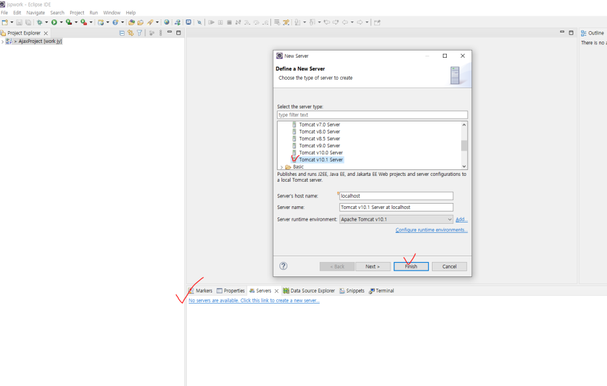Image resolution: width=607 pixels, height=386 pixels.
Task: Open the Back navigation history dropdown arrow
Action: point(352,23)
